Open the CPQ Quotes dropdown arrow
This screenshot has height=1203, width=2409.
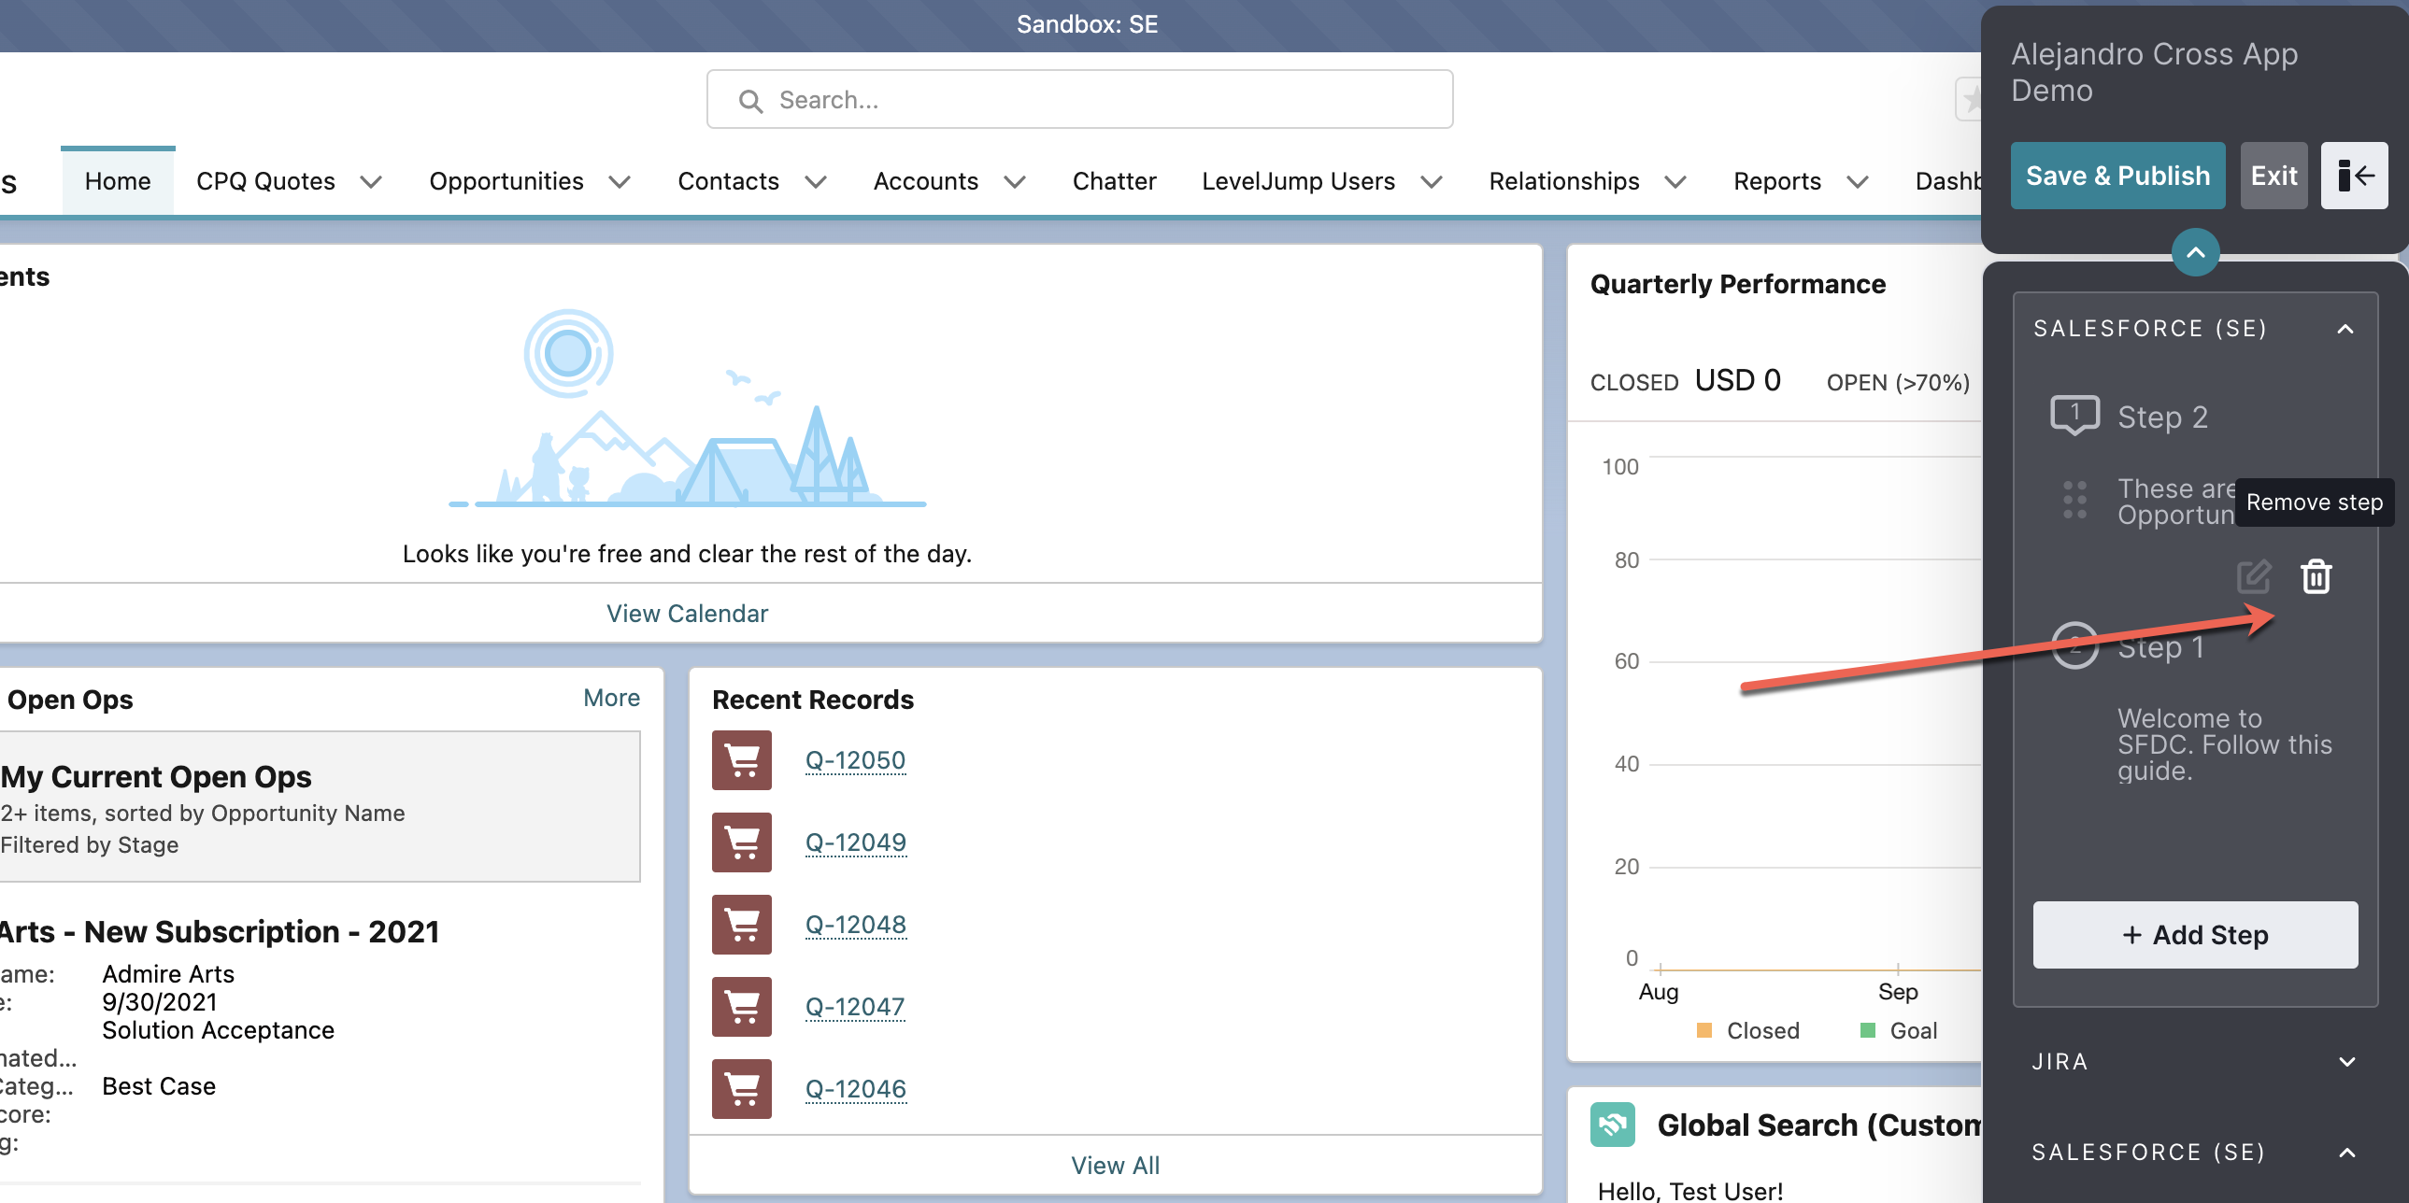click(x=371, y=181)
